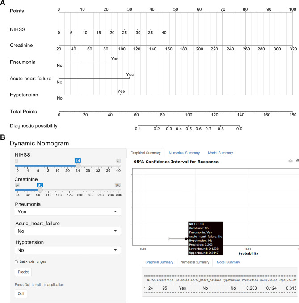
Task: Open the Pneumonia dropdown
Action: click(x=68, y=212)
